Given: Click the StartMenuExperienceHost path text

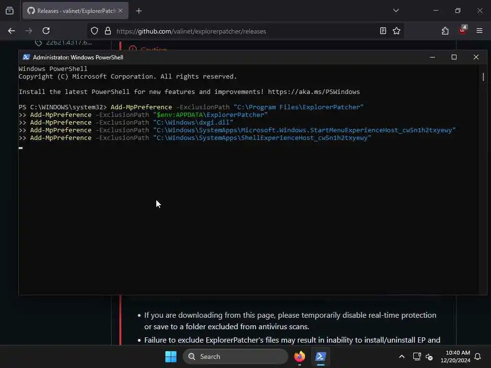Looking at the screenshot, I should coord(304,130).
